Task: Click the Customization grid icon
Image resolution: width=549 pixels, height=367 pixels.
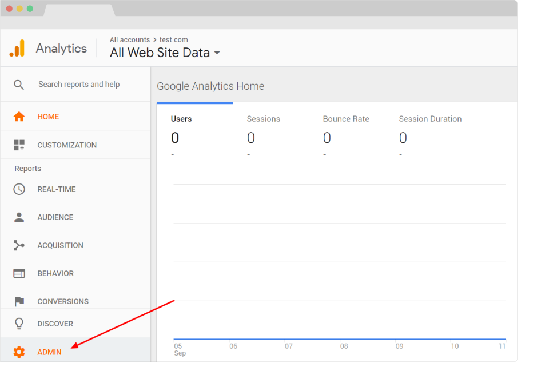Action: coord(19,145)
